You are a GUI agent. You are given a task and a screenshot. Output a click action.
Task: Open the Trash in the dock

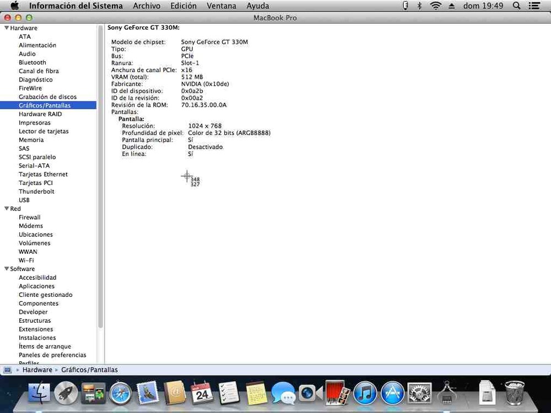[x=515, y=393]
